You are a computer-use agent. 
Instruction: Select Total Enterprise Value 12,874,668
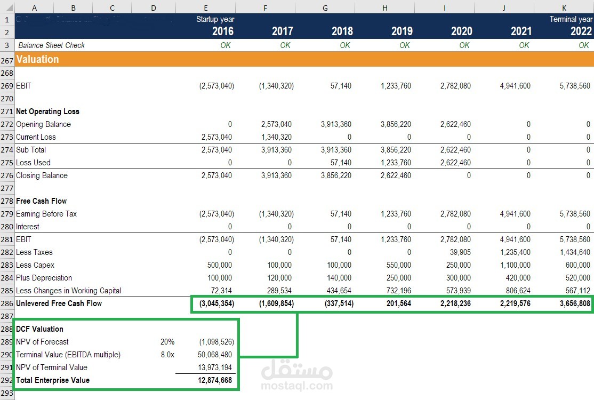[x=215, y=380]
